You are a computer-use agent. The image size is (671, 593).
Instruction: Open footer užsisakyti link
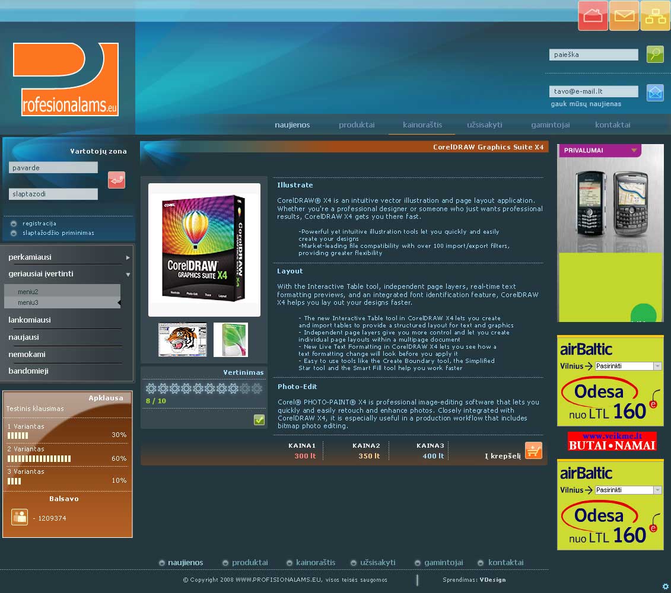(x=378, y=563)
